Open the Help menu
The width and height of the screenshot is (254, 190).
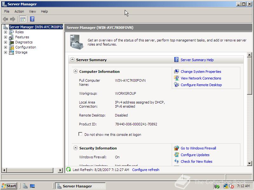pos(44,11)
